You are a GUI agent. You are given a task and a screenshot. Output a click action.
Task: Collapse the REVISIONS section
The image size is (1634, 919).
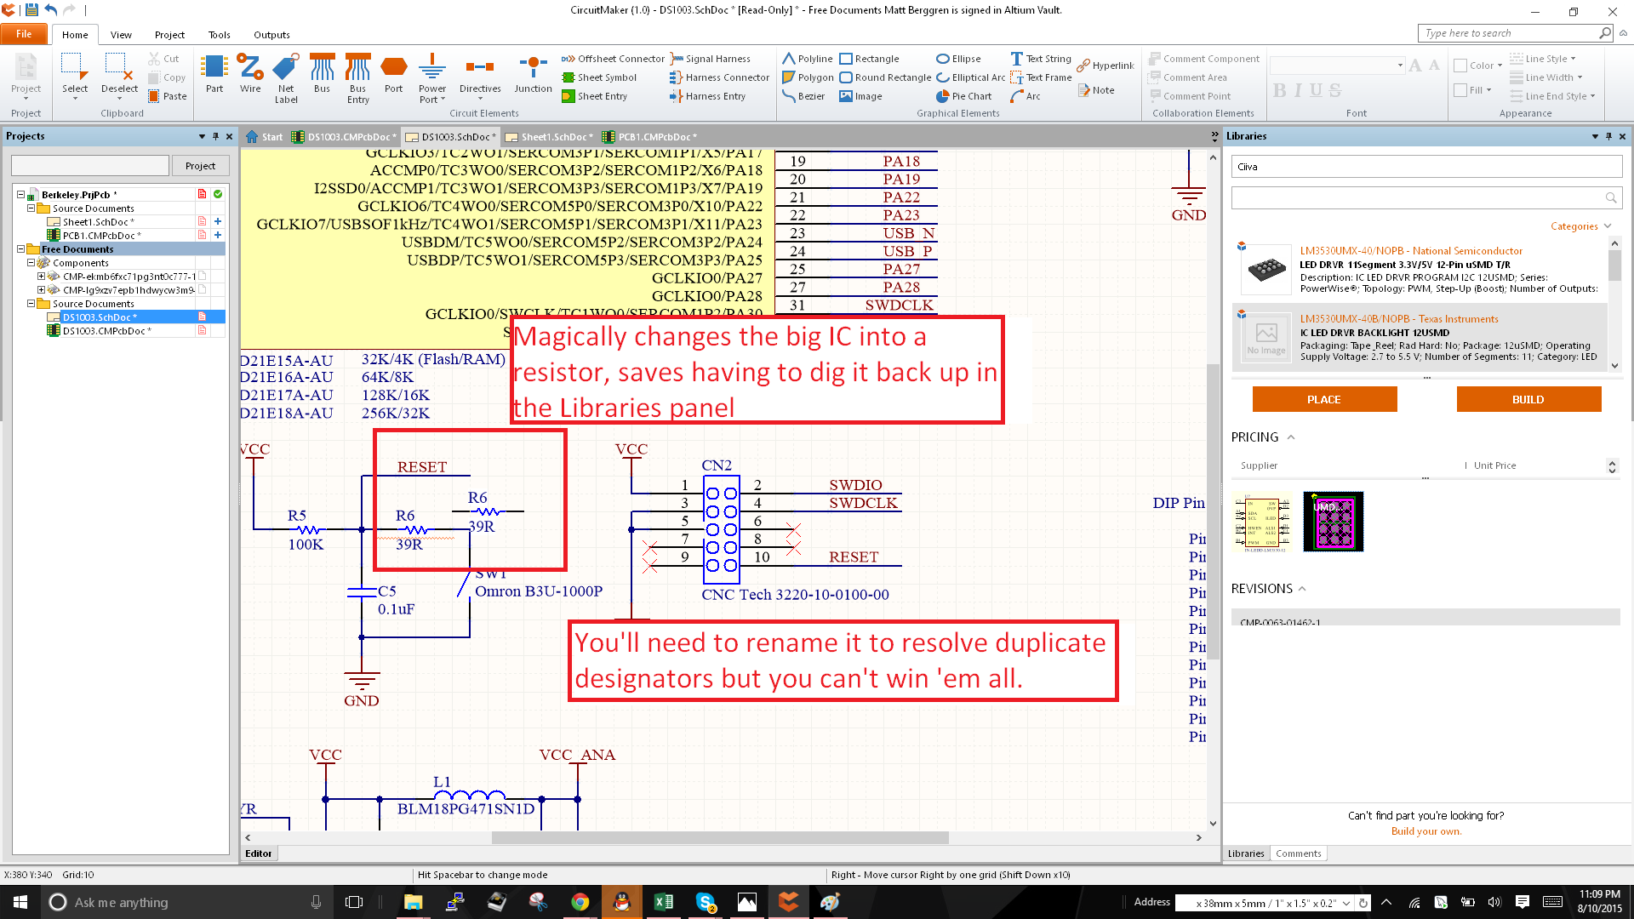[x=1302, y=589]
